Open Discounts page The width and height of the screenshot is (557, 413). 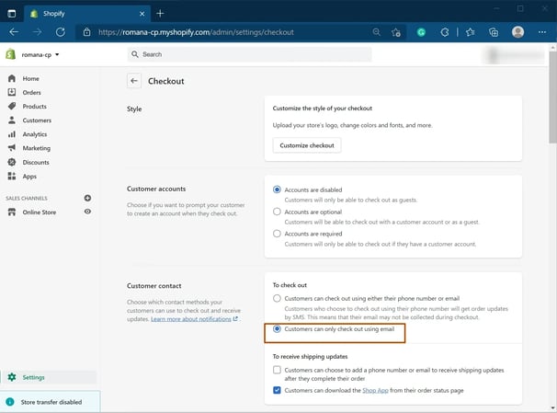[36, 162]
